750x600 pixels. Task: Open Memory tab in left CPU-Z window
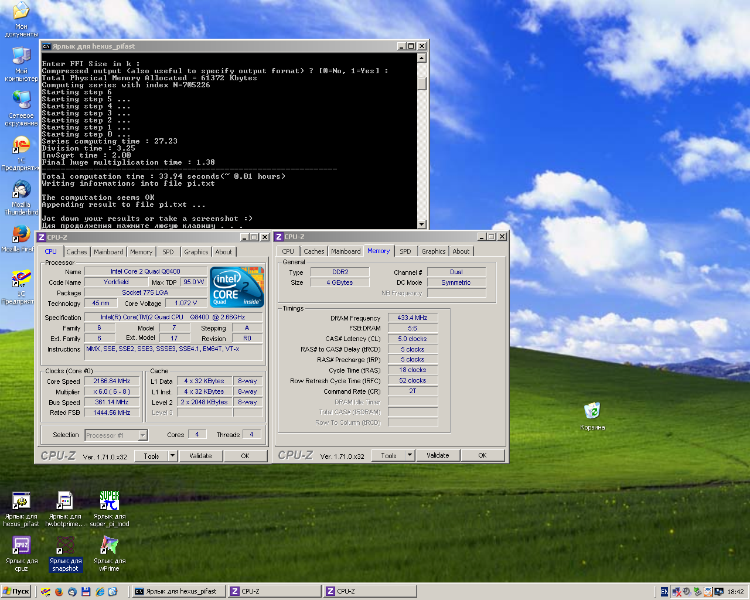141,252
